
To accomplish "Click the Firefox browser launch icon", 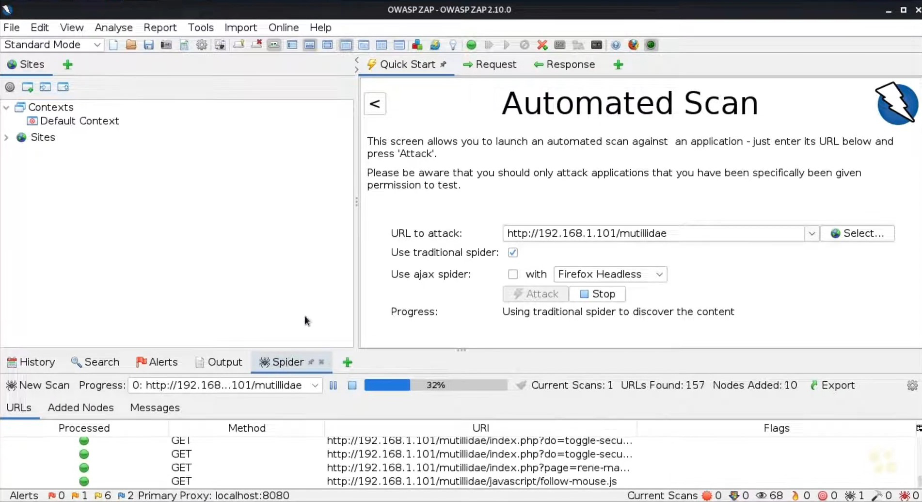I will [x=633, y=45].
